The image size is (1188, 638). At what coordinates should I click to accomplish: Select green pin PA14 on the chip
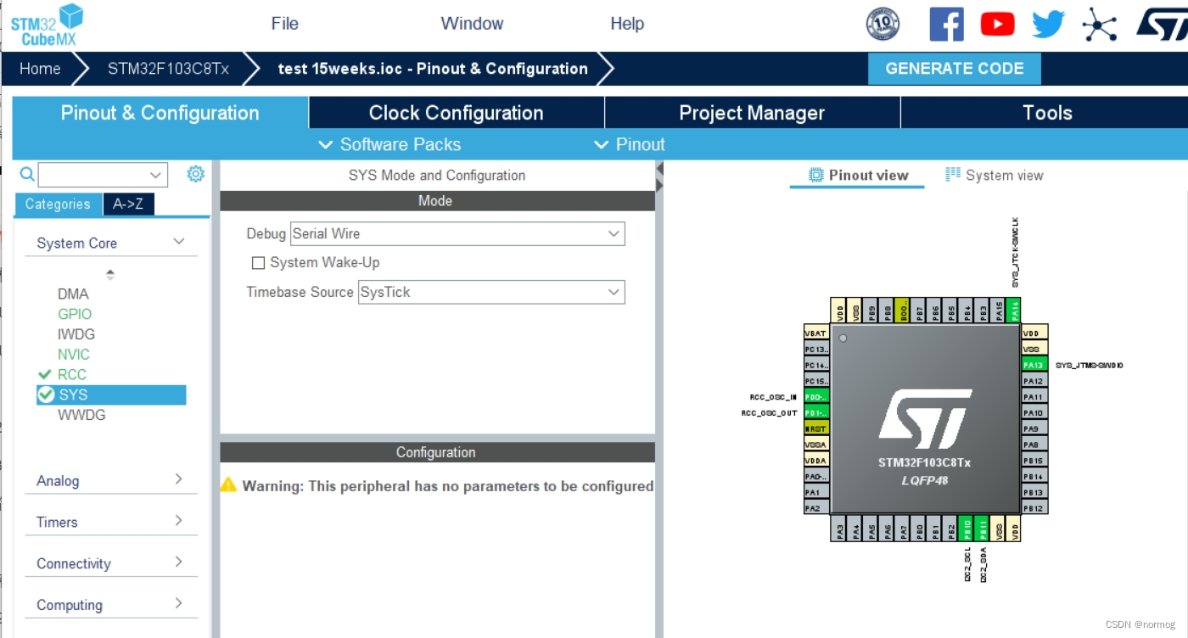pos(1014,310)
